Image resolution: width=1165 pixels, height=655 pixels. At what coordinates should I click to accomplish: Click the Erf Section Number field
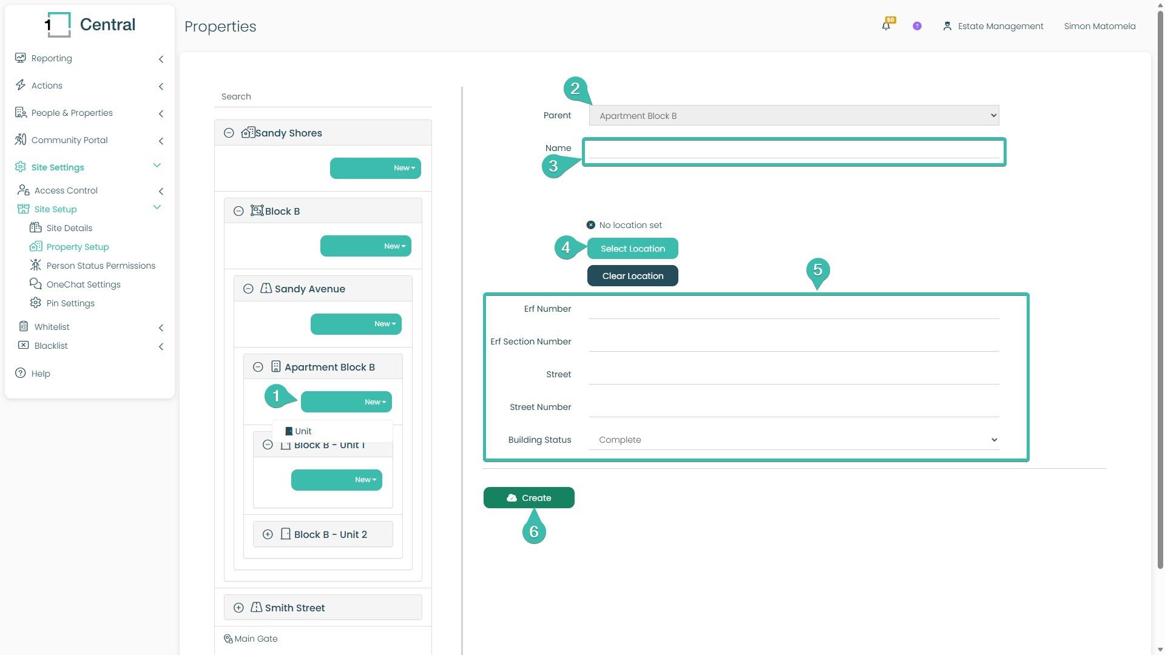(x=794, y=341)
